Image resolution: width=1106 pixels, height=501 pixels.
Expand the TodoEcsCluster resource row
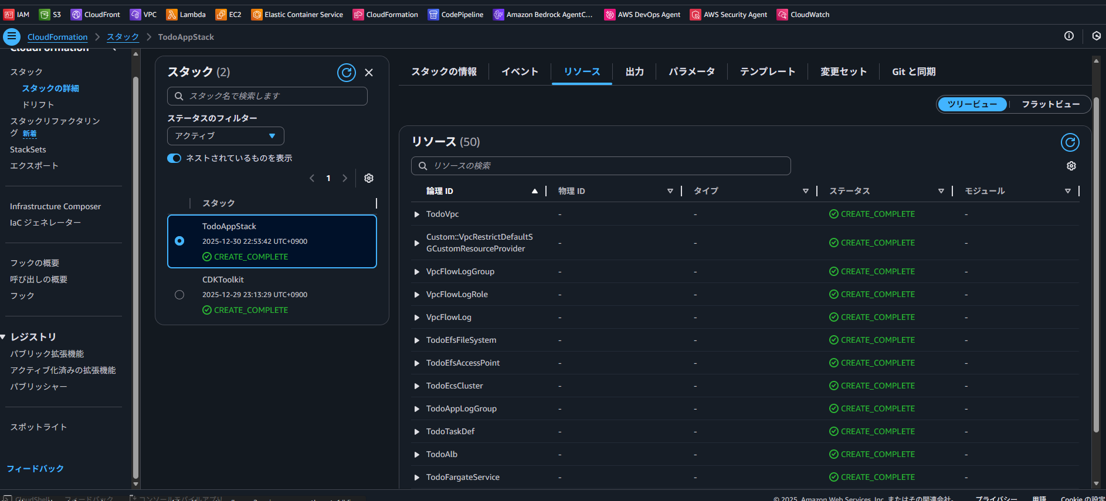coord(417,386)
